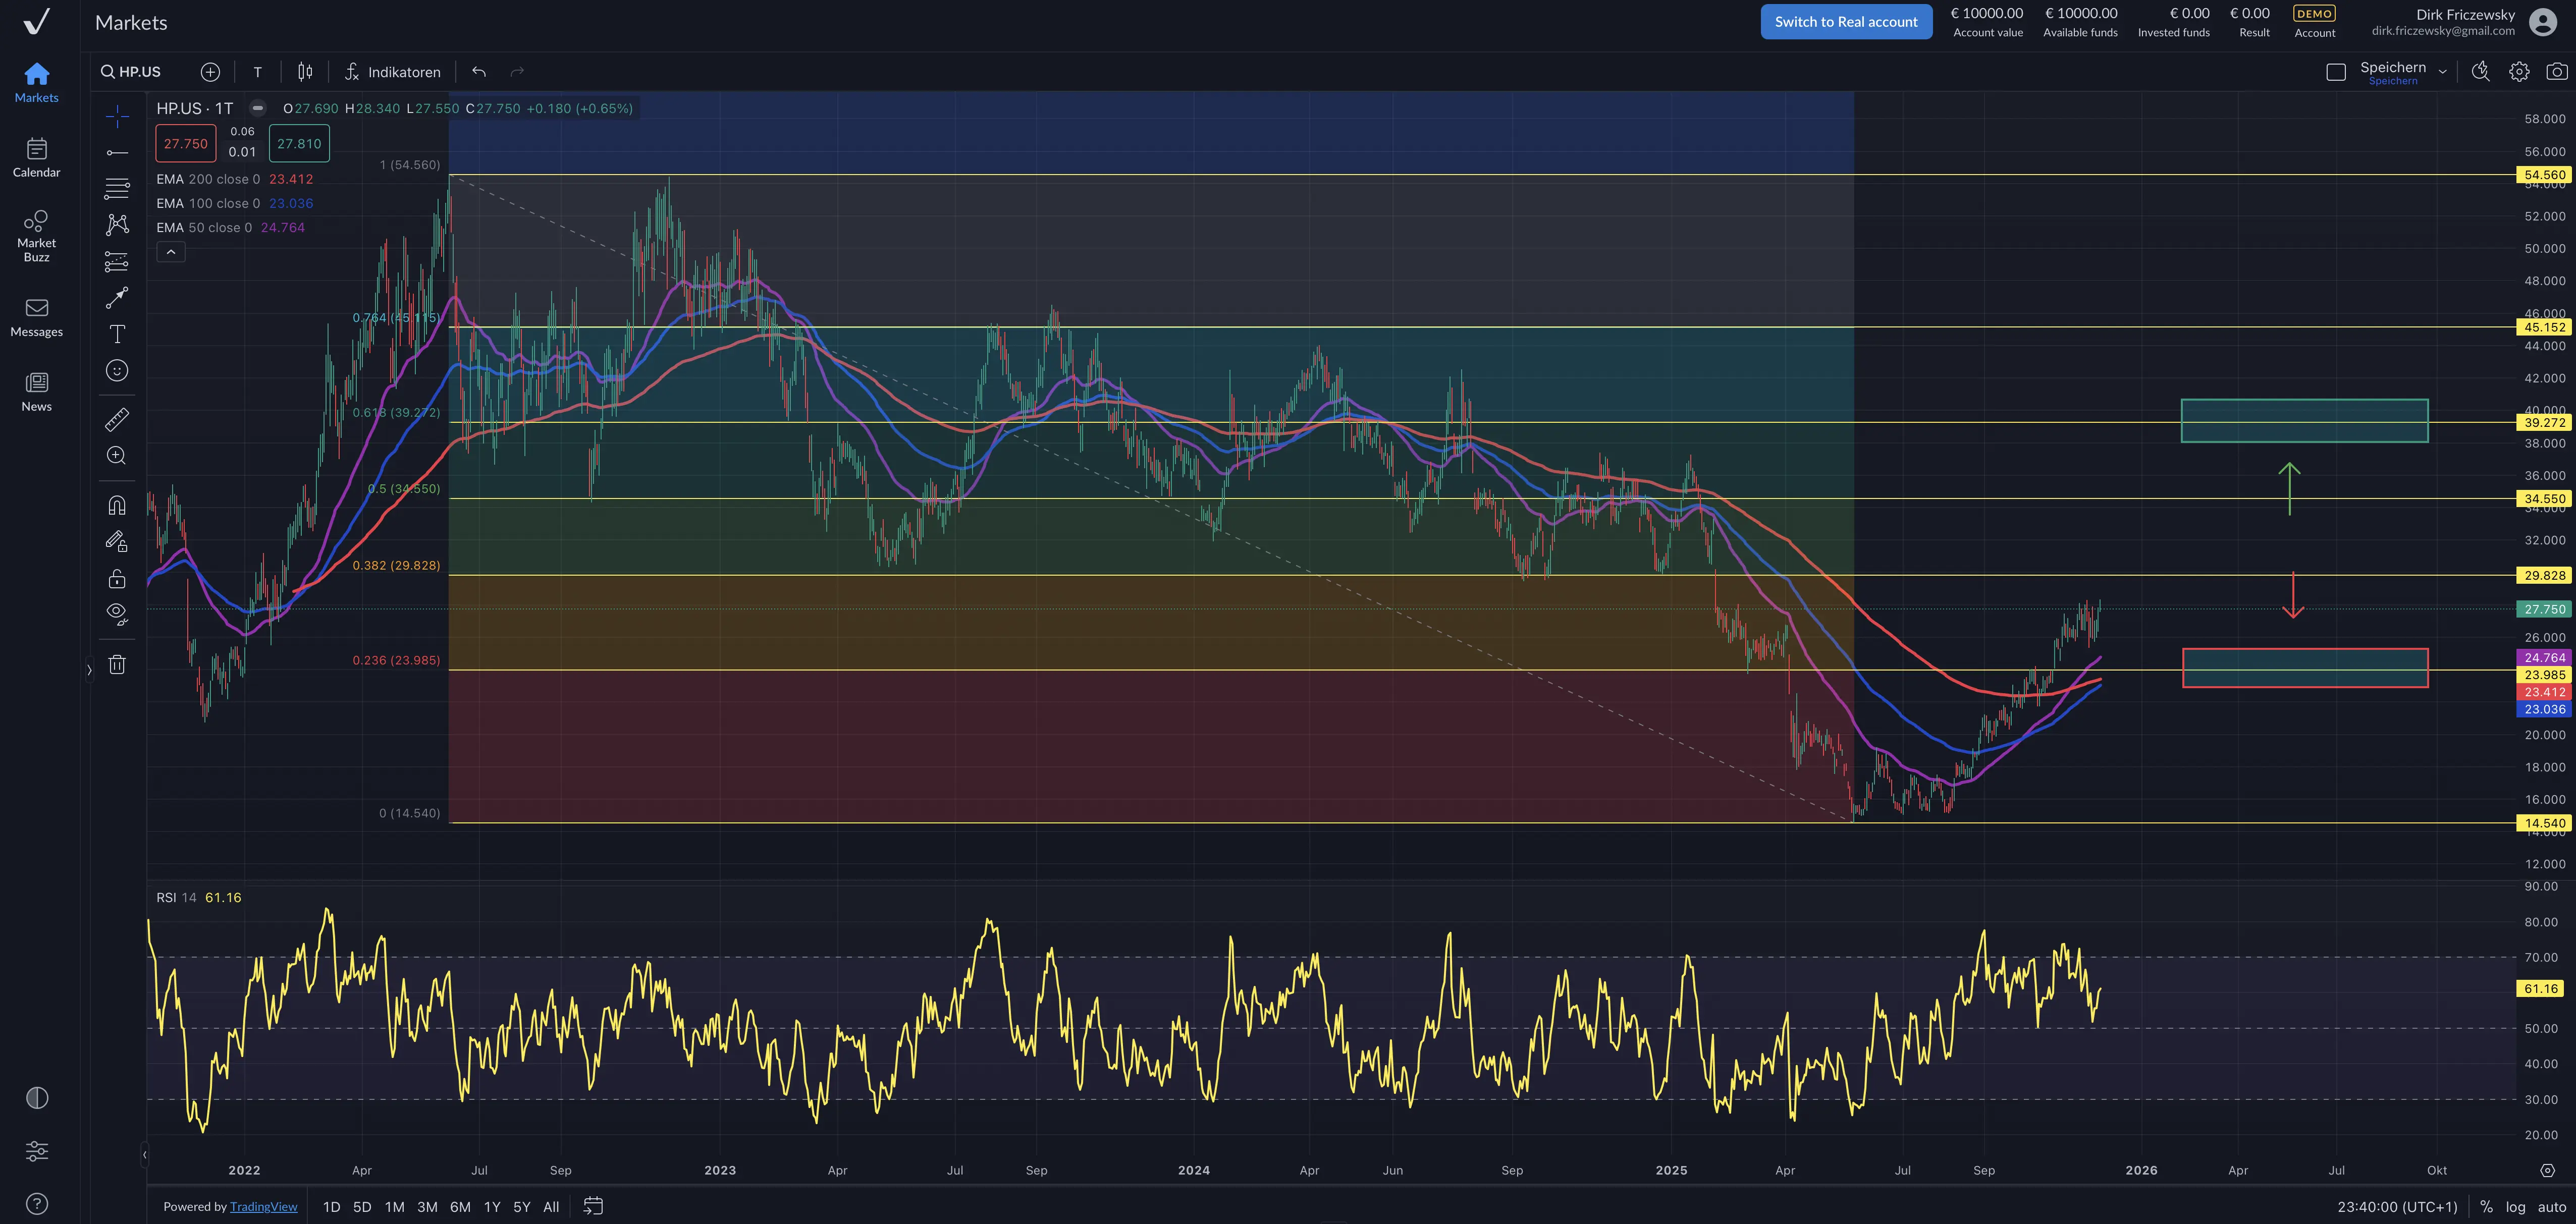This screenshot has height=1224, width=2576.
Task: Open candlestick chart type selector
Action: 305,72
